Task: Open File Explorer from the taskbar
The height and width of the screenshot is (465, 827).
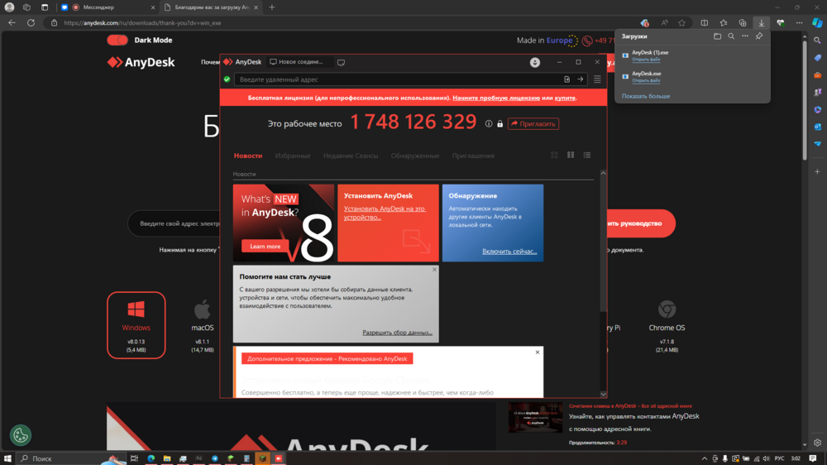Action: tap(167, 458)
